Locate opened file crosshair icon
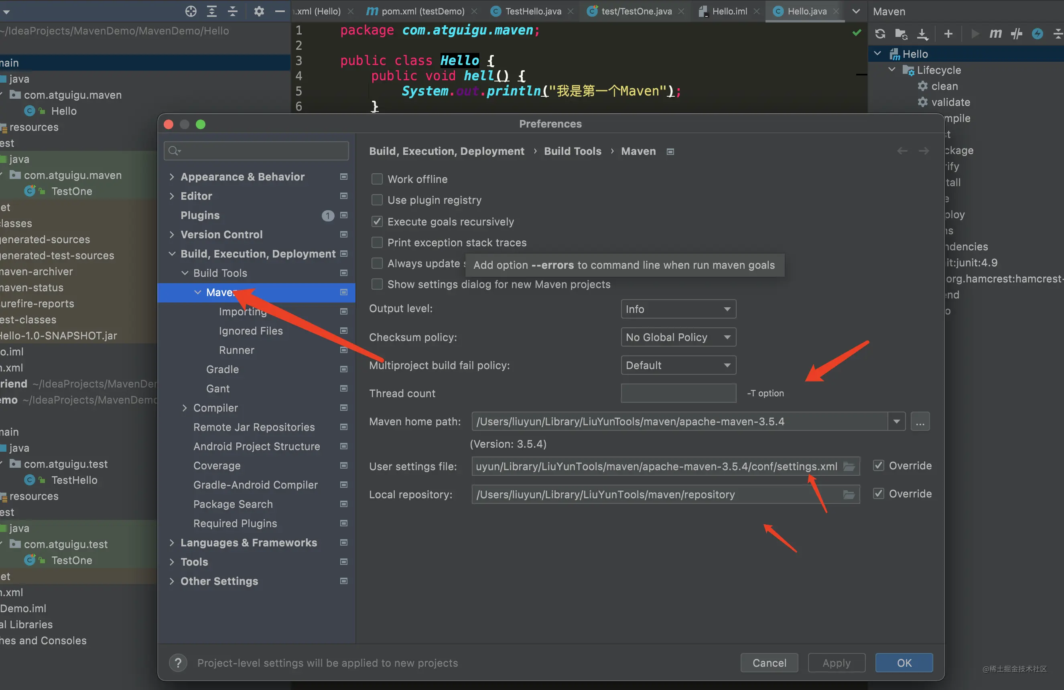This screenshot has height=690, width=1064. point(191,11)
